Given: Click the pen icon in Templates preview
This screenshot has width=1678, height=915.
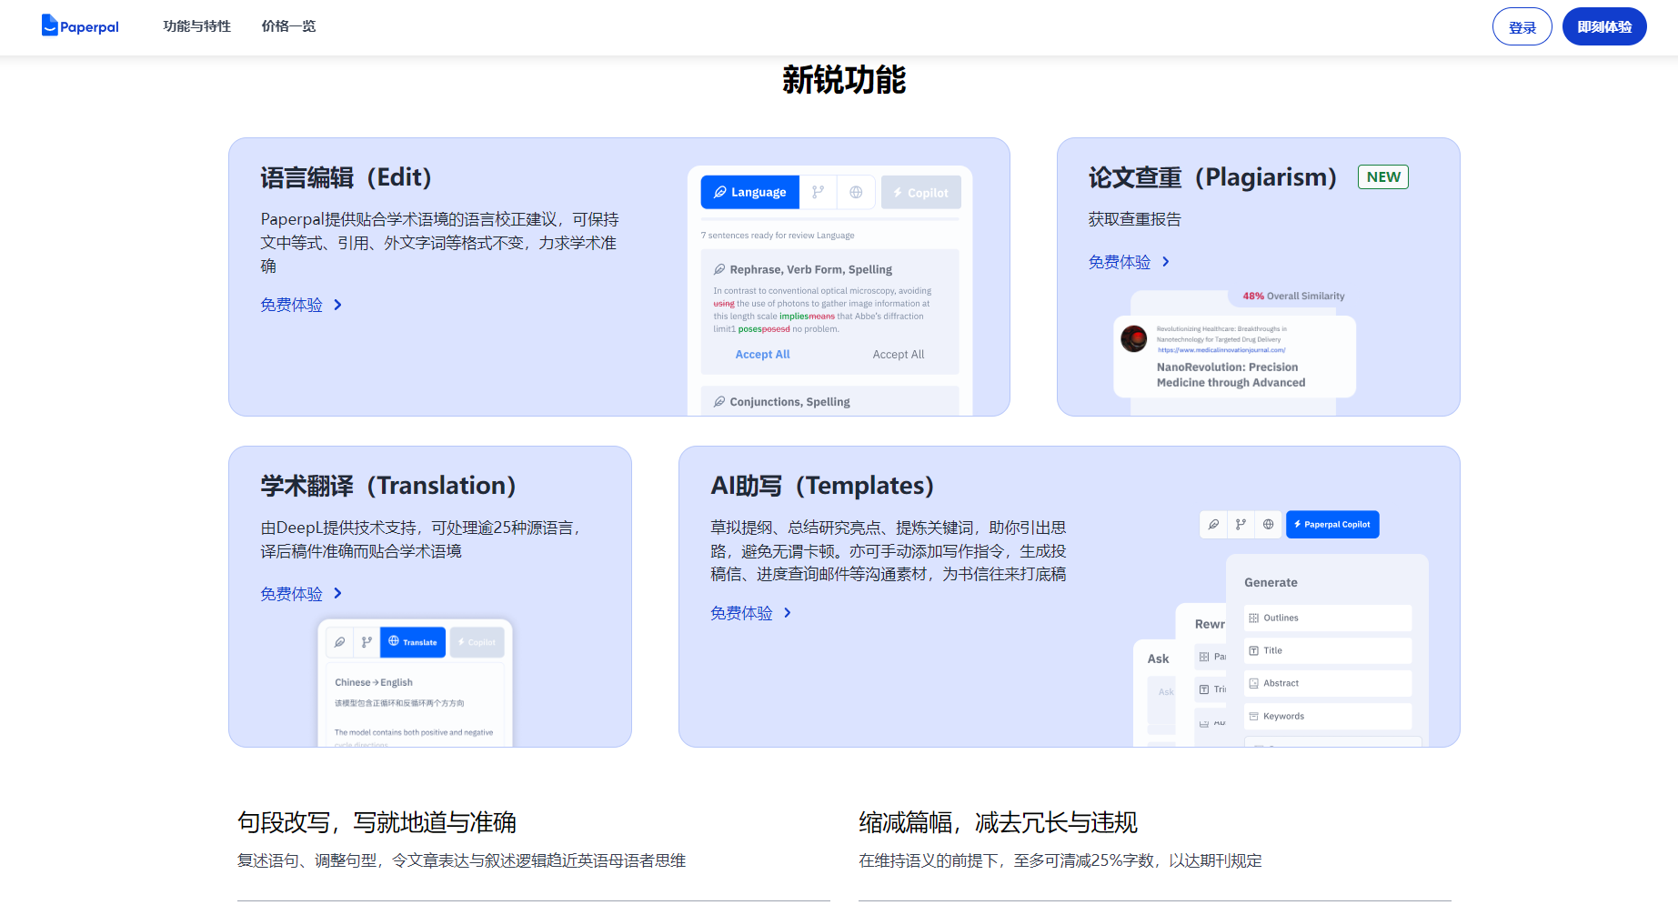Looking at the screenshot, I should tap(1213, 524).
